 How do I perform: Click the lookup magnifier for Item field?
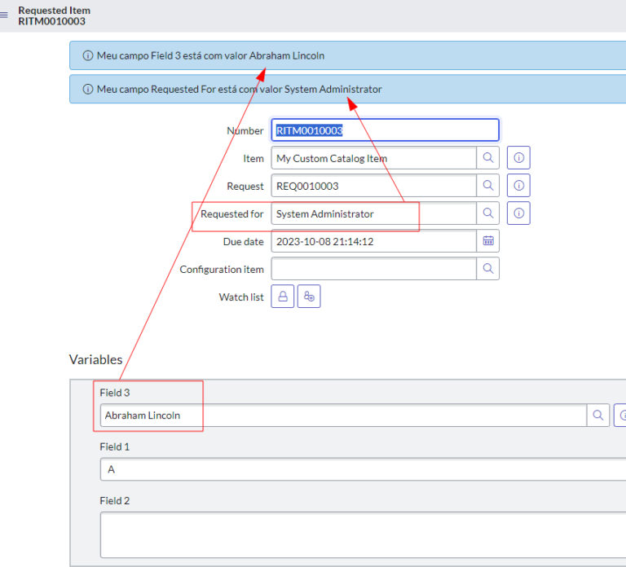(487, 158)
